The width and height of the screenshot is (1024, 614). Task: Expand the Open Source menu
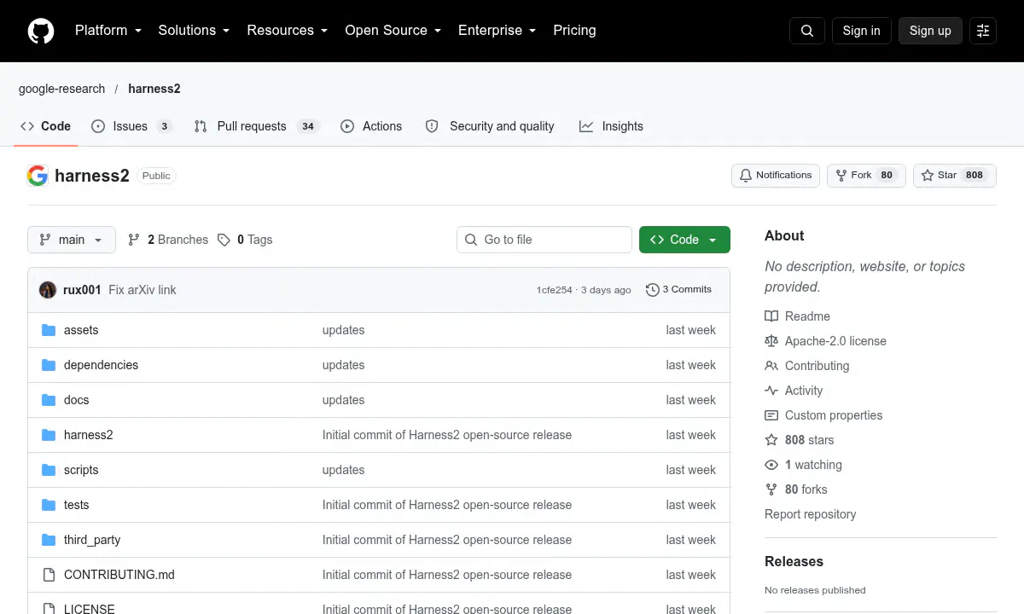[393, 31]
